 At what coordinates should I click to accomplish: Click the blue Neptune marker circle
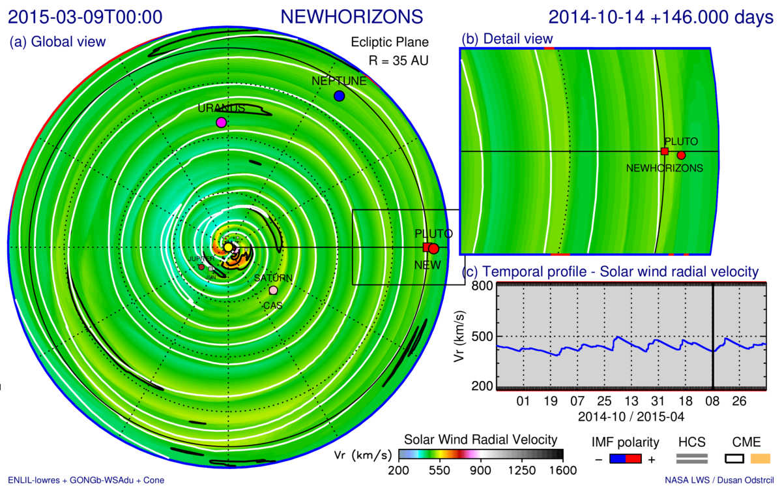339,96
